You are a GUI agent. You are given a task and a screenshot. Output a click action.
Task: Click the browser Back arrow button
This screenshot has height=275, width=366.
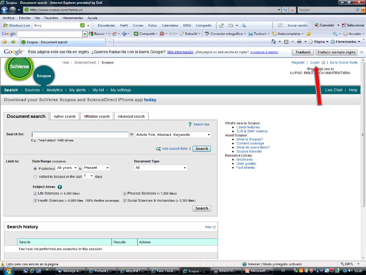pyautogui.click(x=4, y=10)
